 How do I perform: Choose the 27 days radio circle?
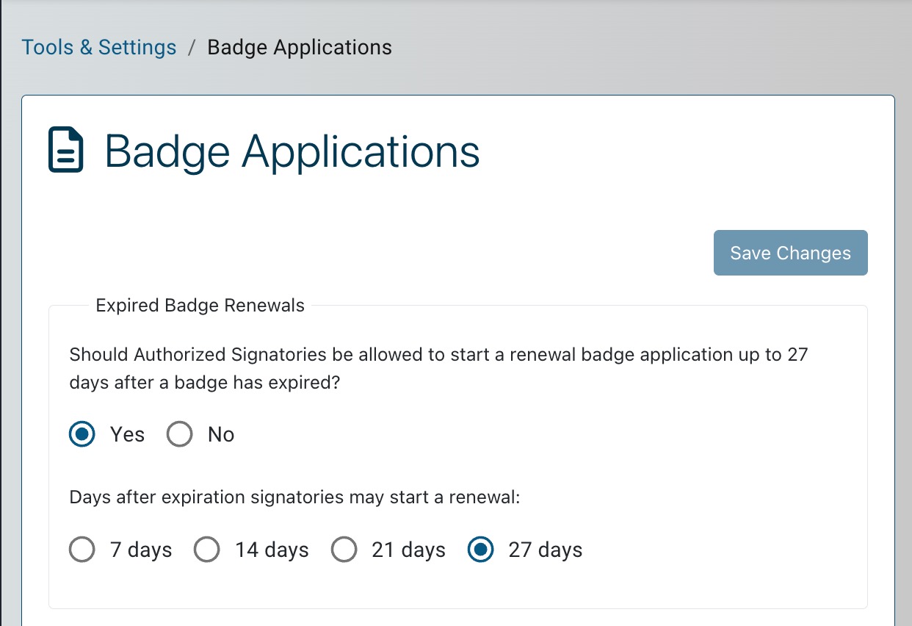point(480,550)
